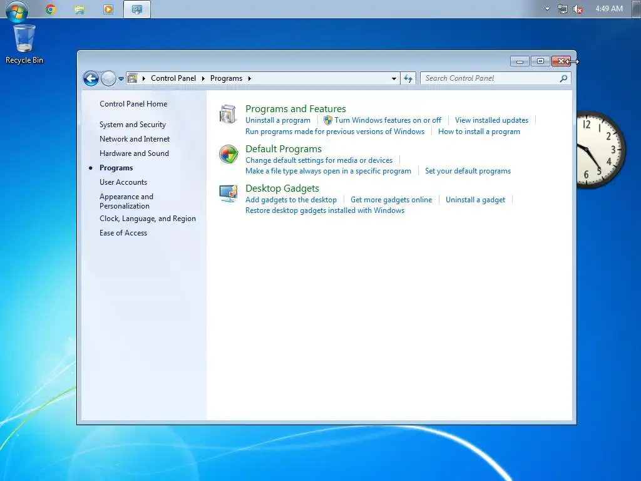
Task: Maximize the Control Panel window
Action: pyautogui.click(x=540, y=61)
